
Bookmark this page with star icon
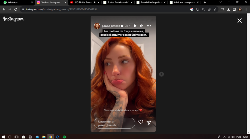pos(215,9)
